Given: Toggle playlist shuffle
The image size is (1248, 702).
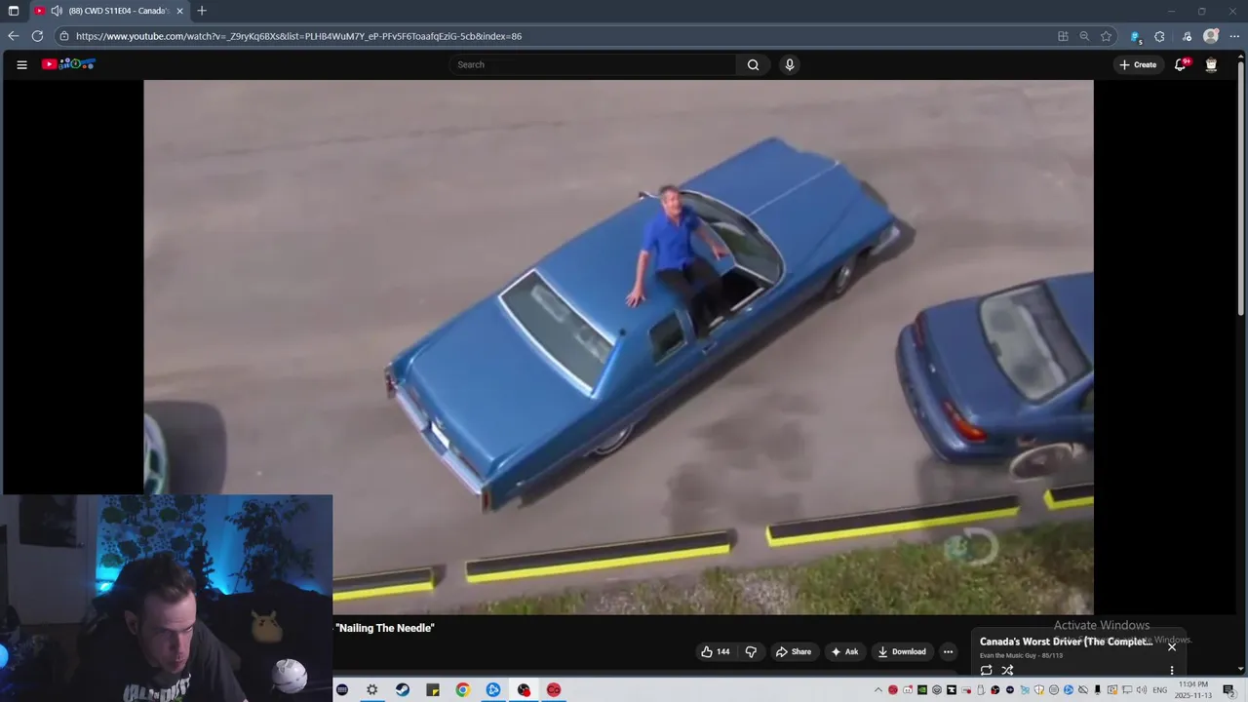Looking at the screenshot, I should pyautogui.click(x=1007, y=670).
